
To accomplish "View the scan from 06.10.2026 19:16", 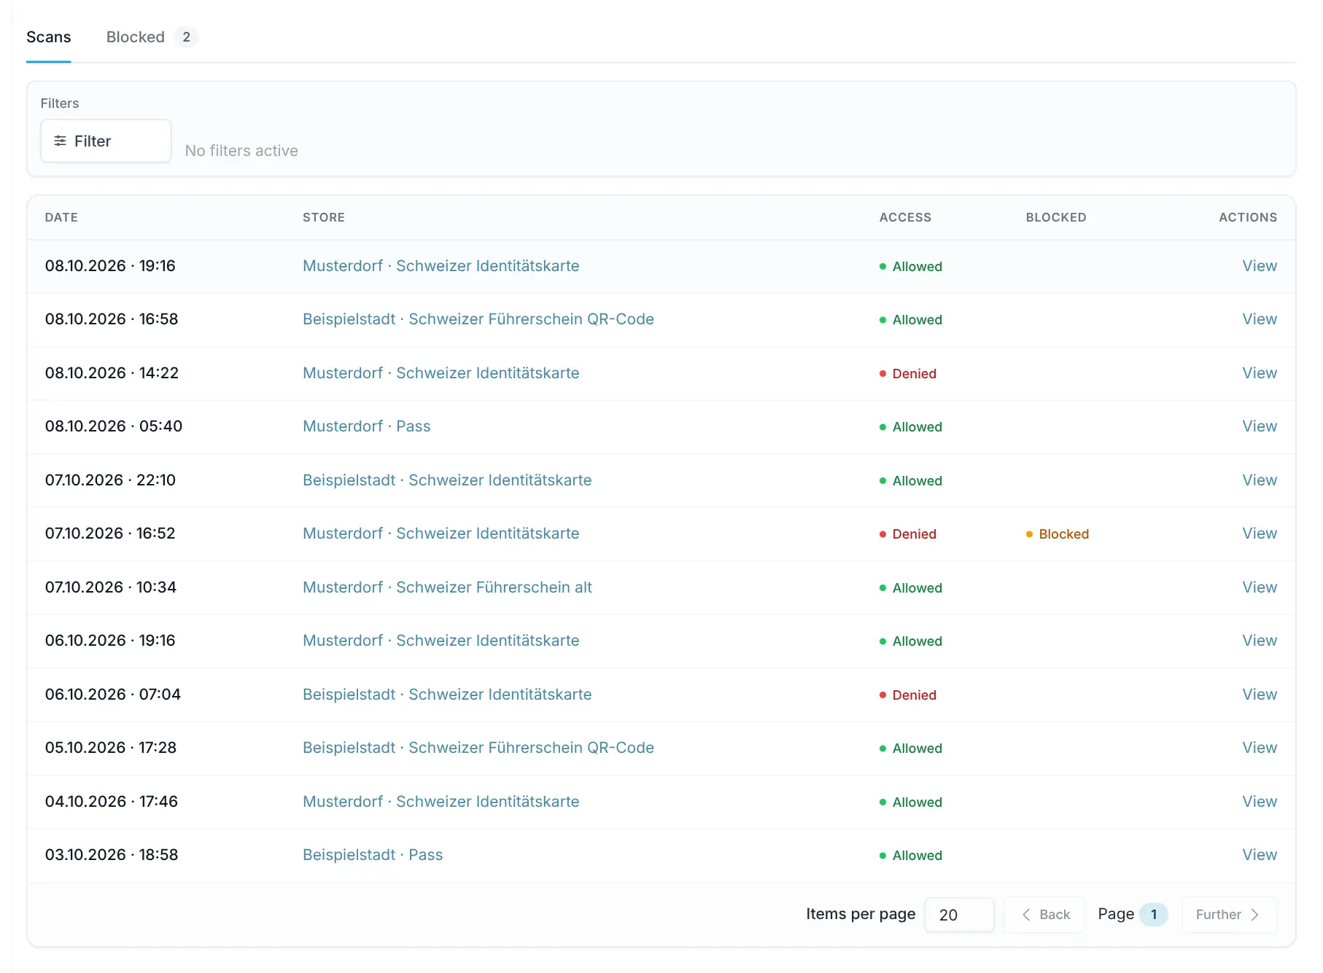I will [1260, 641].
